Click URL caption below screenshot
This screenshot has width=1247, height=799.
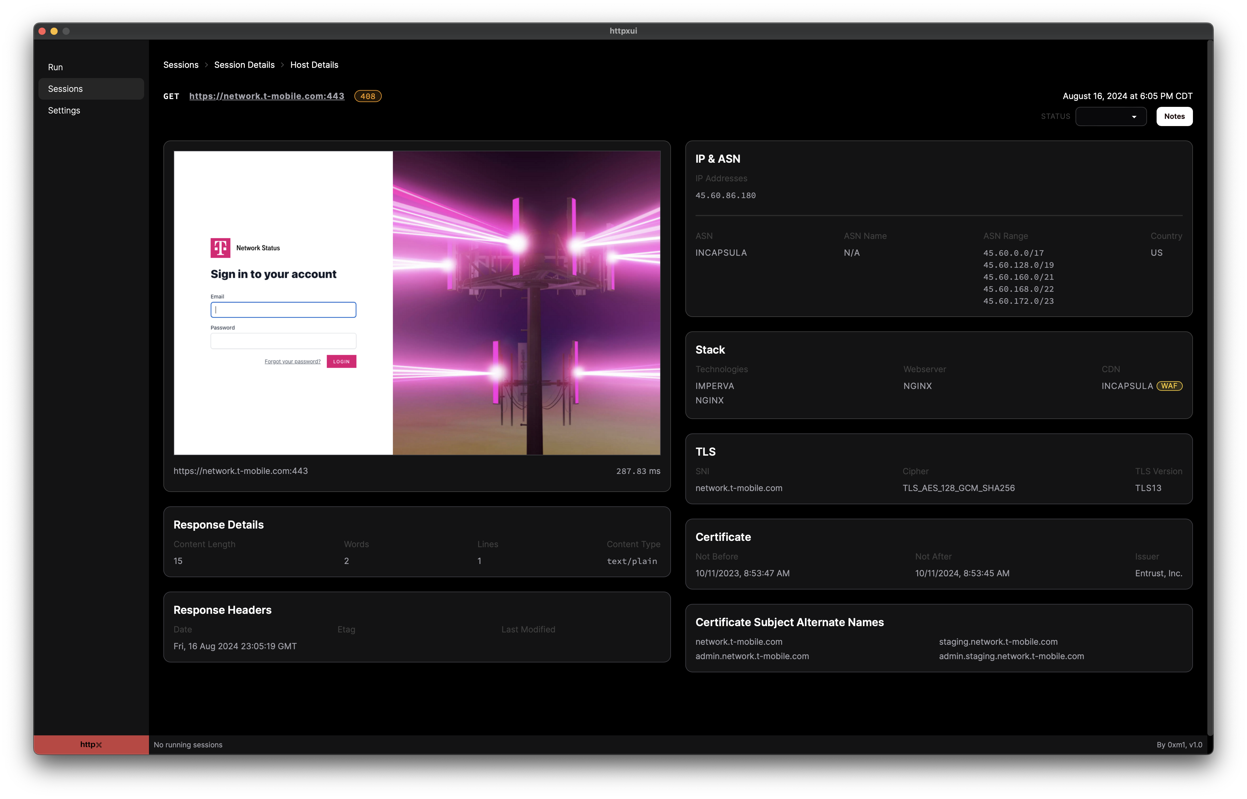(x=240, y=471)
